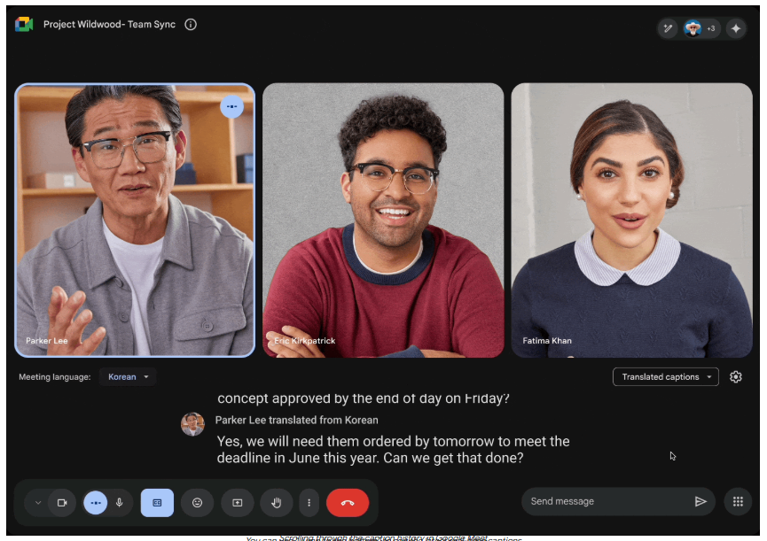767x541 pixels.
Task: Toggle closed captions button
Action: (x=157, y=503)
